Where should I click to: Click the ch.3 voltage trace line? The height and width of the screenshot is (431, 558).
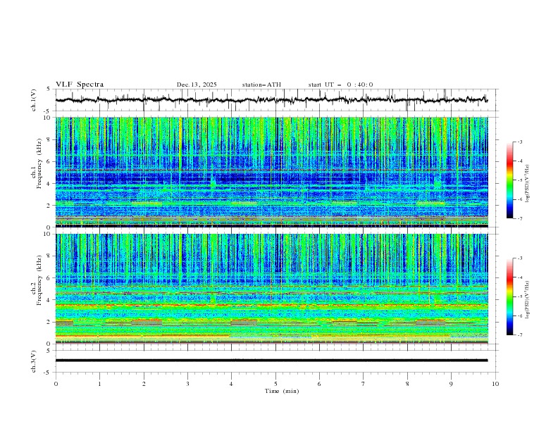[x=271, y=361]
